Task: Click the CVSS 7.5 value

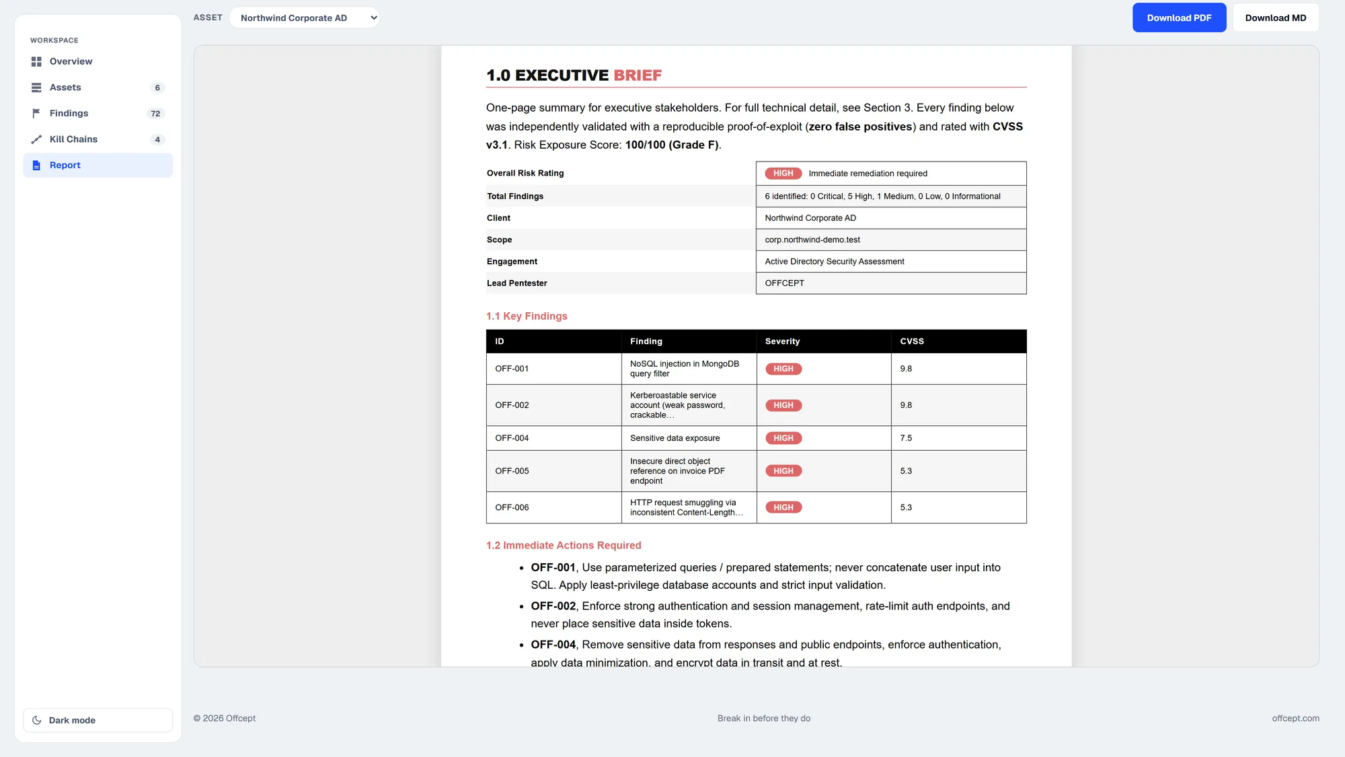Action: [906, 438]
